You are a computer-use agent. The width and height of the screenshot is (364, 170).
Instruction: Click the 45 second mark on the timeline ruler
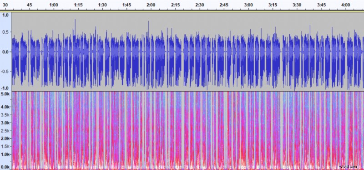(x=29, y=5)
